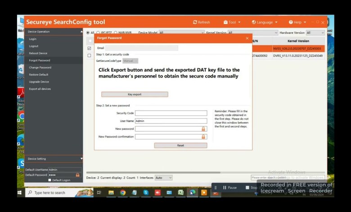Image resolution: width=351 pixels, height=212 pixels.
Task: Click lock icon in password confirmation field
Action: click(x=203, y=137)
